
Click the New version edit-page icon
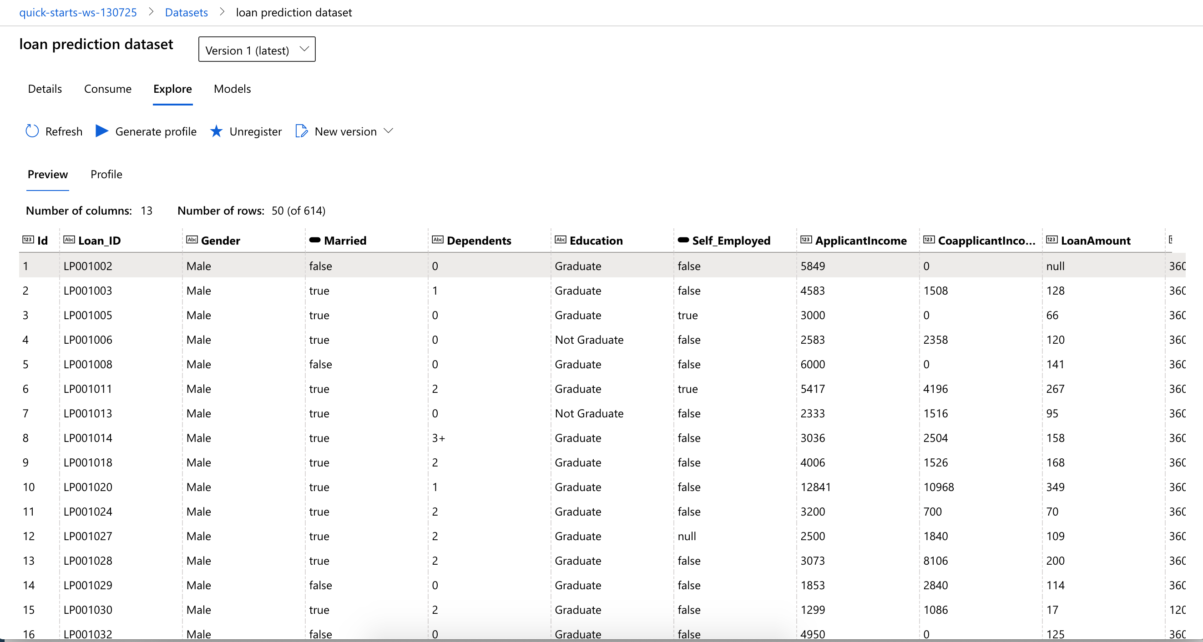[301, 131]
